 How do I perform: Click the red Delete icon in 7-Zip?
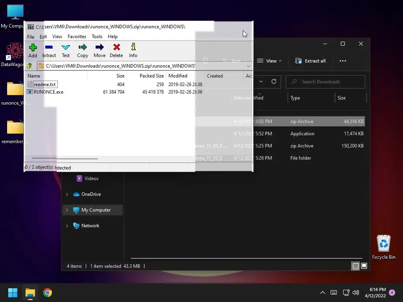[x=116, y=51]
